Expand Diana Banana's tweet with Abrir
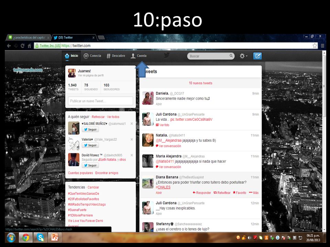 [159, 193]
